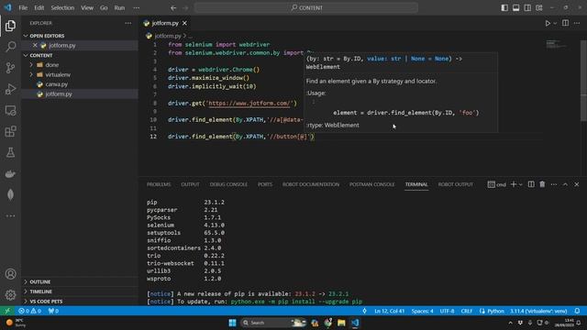This screenshot has height=330, width=587.
Task: Open the Search view in activity bar
Action: pos(10,47)
